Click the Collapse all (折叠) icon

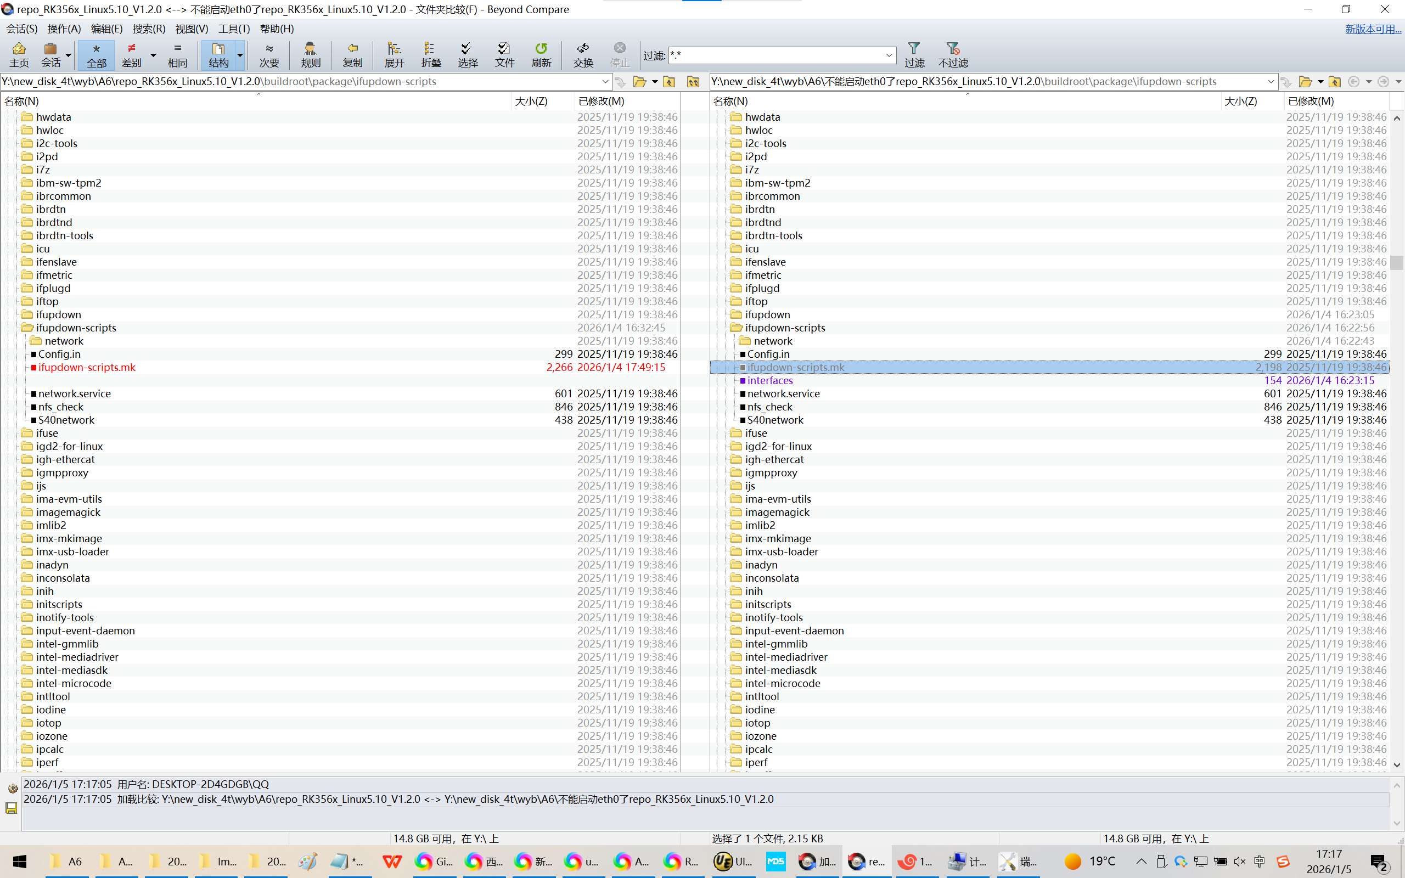(x=430, y=54)
